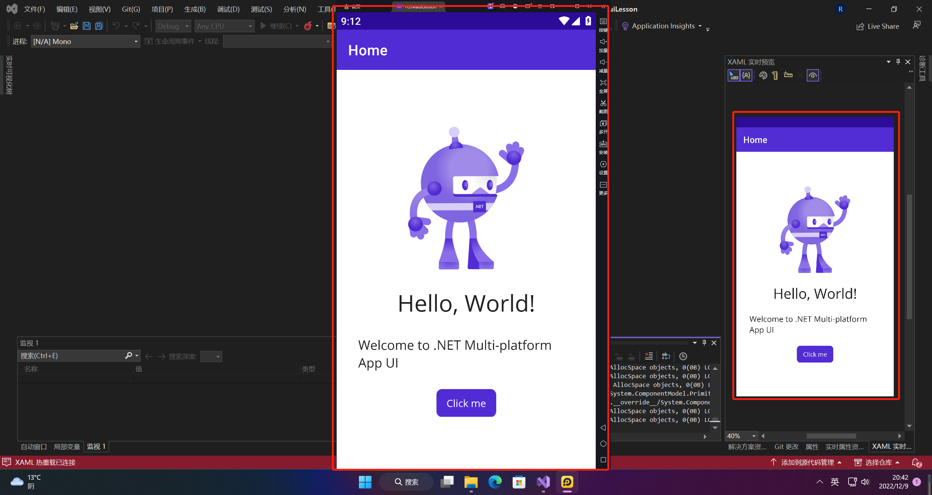
Task: Open File Explorer from the taskbar
Action: [x=471, y=482]
